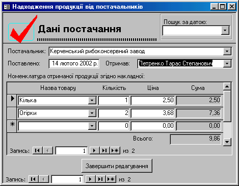The width and height of the screenshot is (239, 186).
Task: Expand the Отримав recipient dropdown
Action: (x=227, y=64)
